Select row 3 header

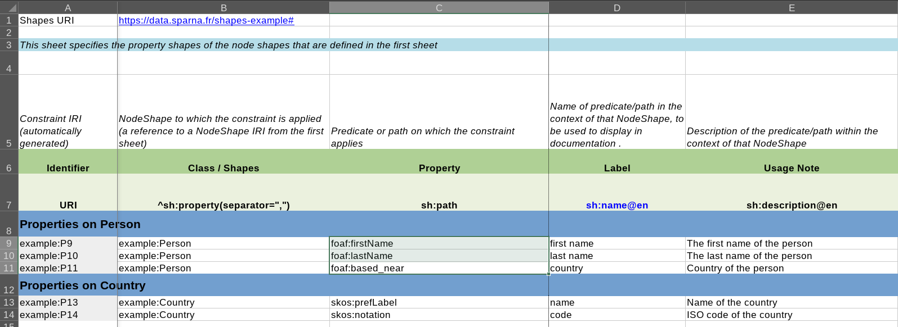9,45
